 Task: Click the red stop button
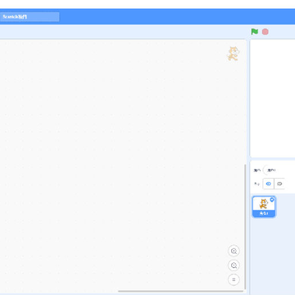265,32
